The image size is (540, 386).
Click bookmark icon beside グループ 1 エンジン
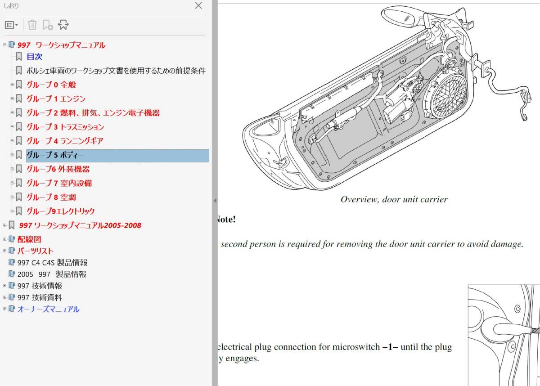19,99
